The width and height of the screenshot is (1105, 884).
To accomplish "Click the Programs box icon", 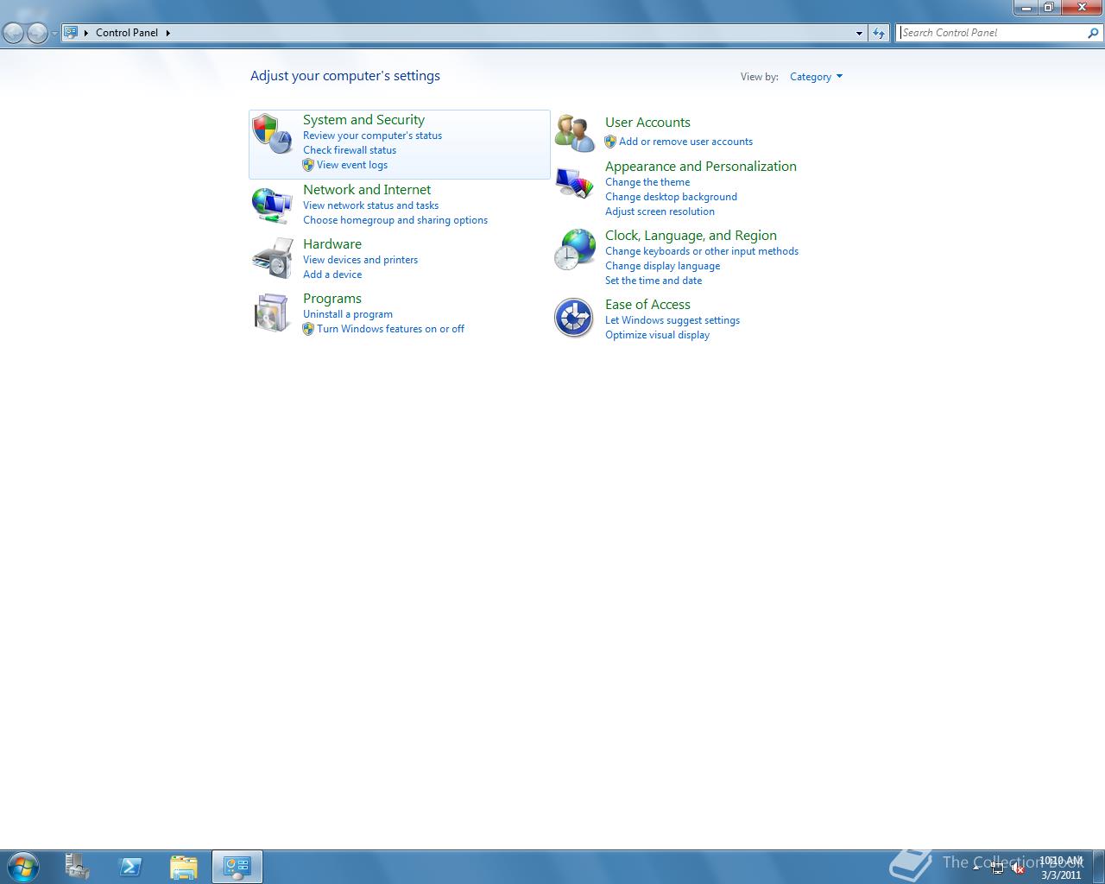I will click(x=272, y=313).
